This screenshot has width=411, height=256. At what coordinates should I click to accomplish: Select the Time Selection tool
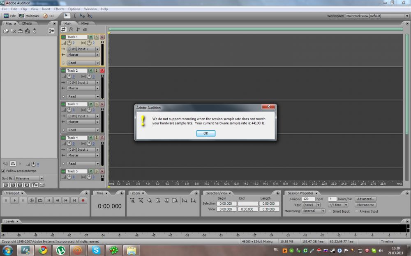(75, 16)
